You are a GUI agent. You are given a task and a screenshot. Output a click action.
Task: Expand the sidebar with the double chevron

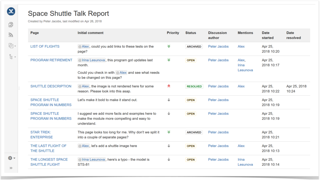point(11,168)
